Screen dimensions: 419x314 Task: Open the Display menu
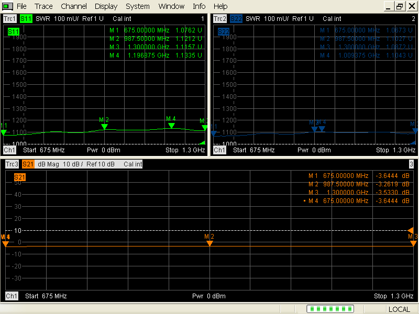[106, 6]
